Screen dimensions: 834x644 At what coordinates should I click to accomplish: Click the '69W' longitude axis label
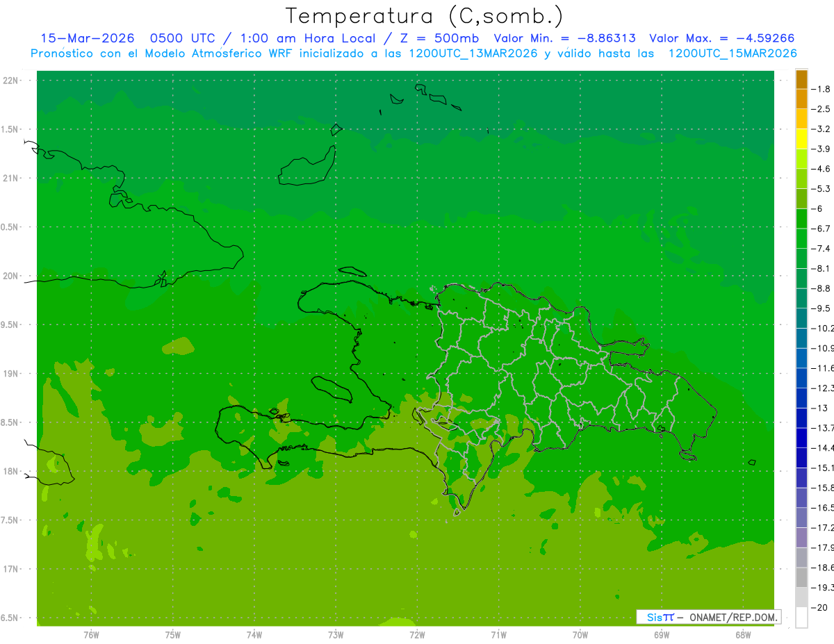[662, 635]
